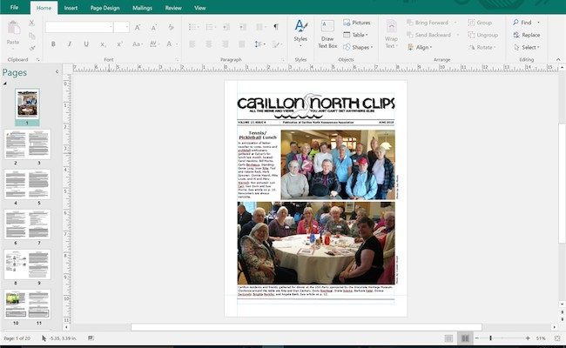Click the Shrink Font icon
Image resolution: width=566 pixels, height=348 pixels.
154,28
